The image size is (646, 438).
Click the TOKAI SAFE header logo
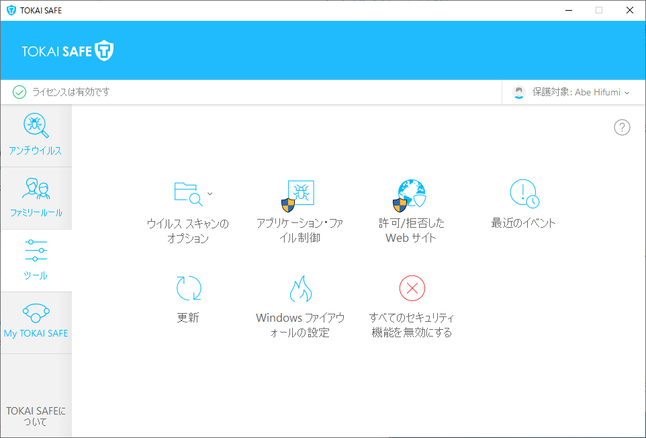click(68, 51)
